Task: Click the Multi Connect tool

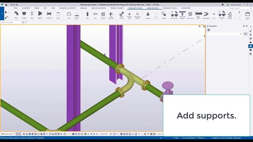Action: [x=174, y=15]
